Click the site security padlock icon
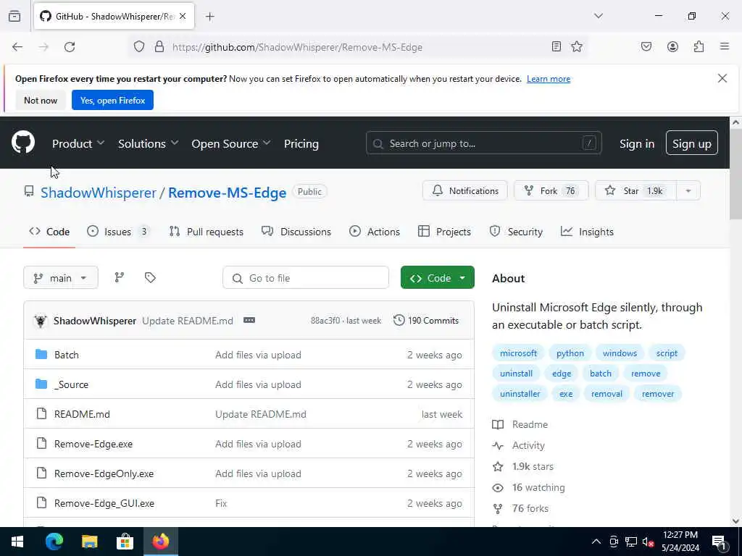This screenshot has width=742, height=556. coord(159,46)
